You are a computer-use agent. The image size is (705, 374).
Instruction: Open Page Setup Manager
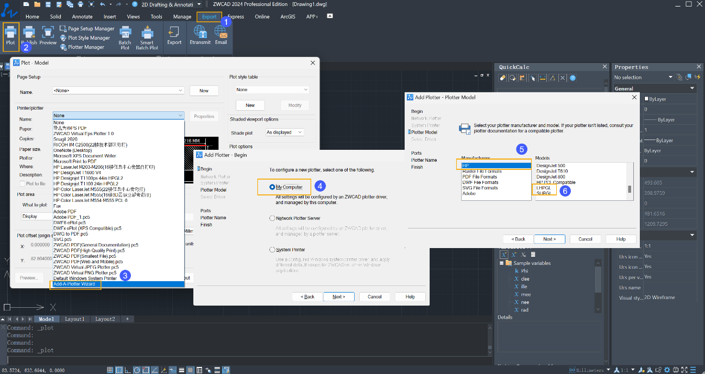coord(86,29)
